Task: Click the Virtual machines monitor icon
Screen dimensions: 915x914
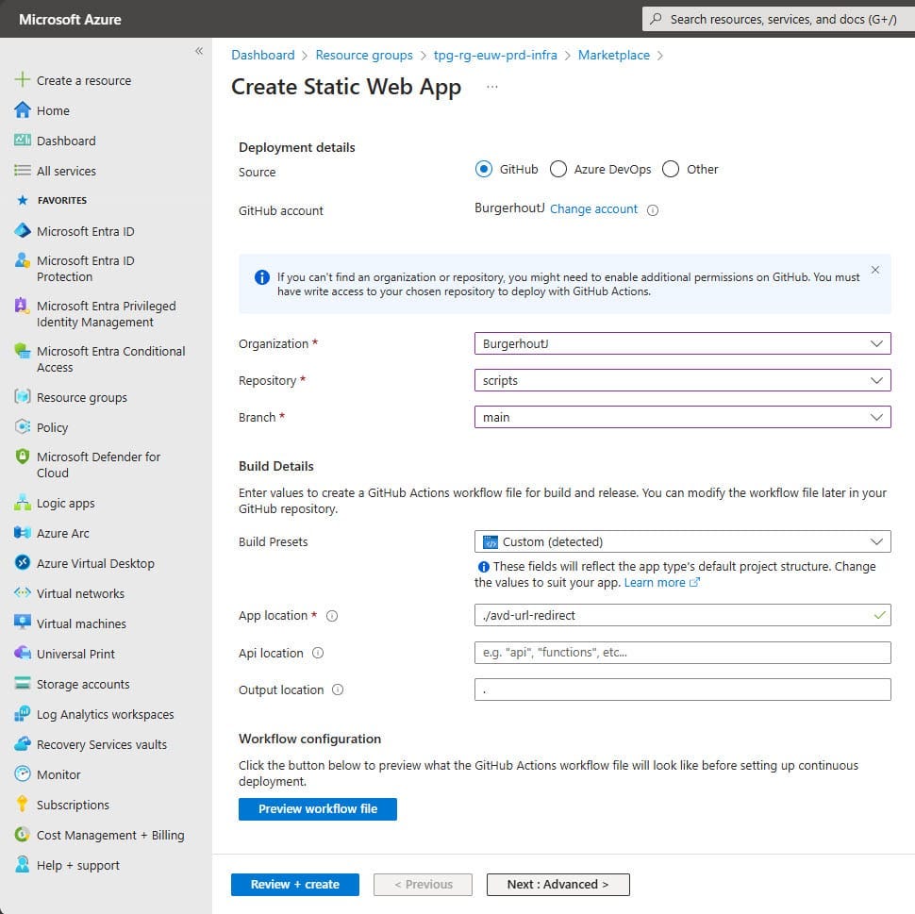Action: tap(23, 623)
